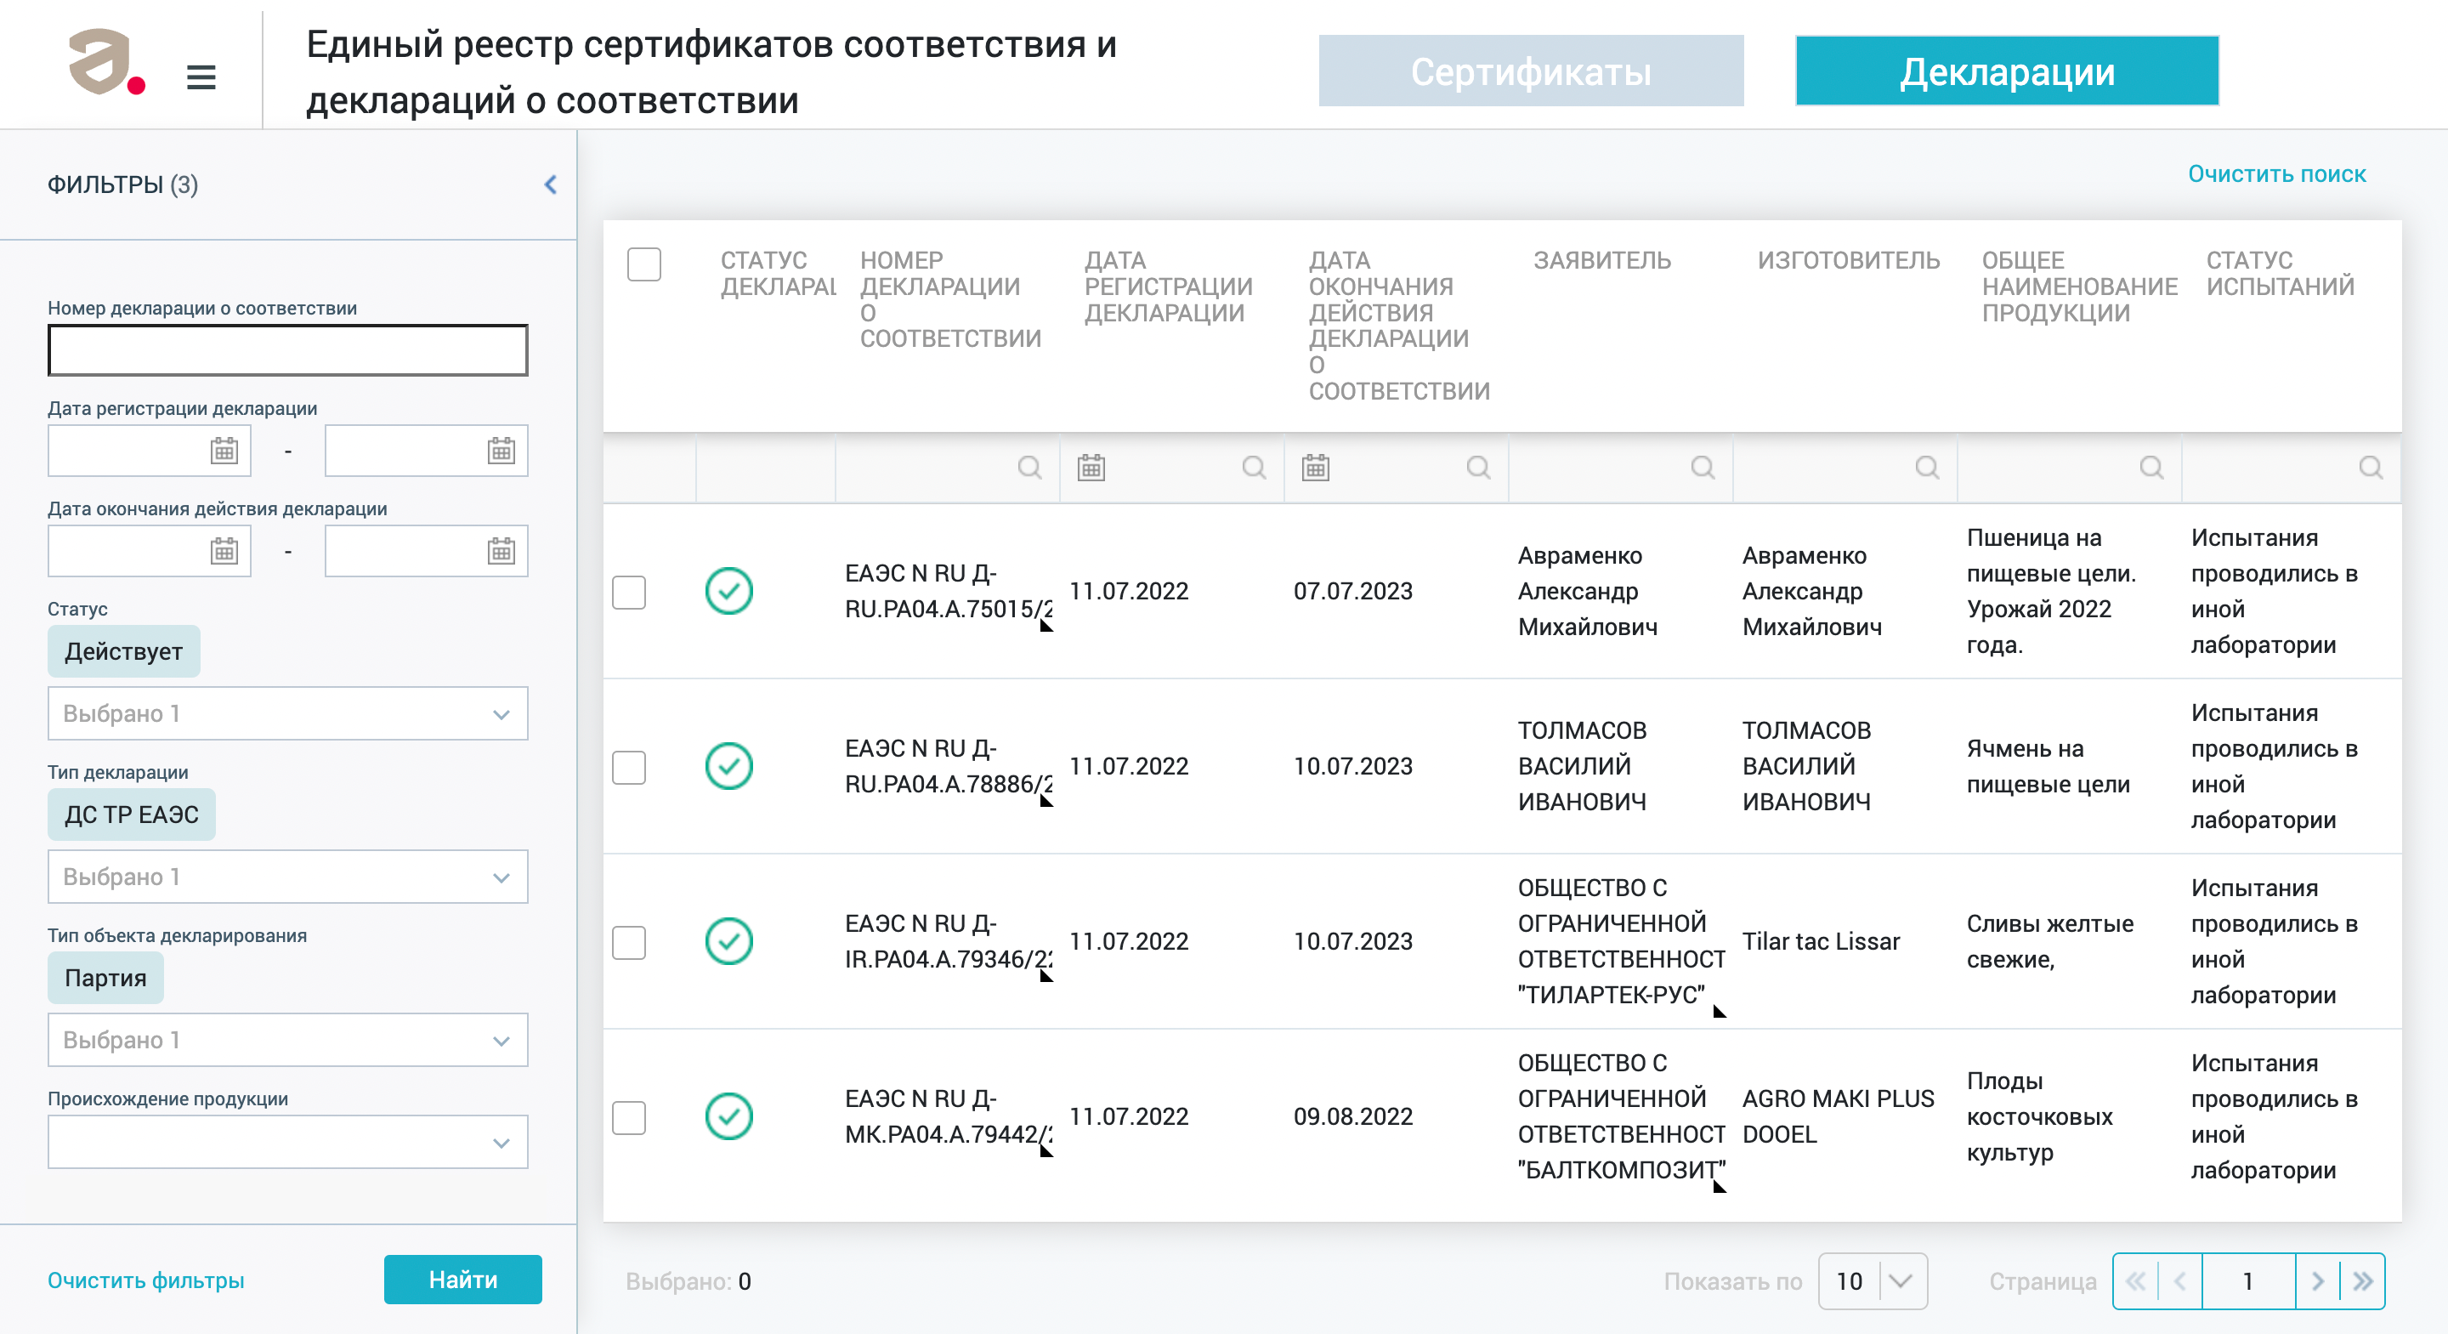
Task: Click expiry date 09.08.2022 cell
Action: [x=1352, y=1116]
